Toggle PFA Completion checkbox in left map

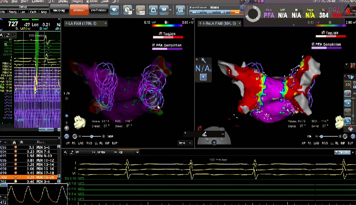click(154, 45)
